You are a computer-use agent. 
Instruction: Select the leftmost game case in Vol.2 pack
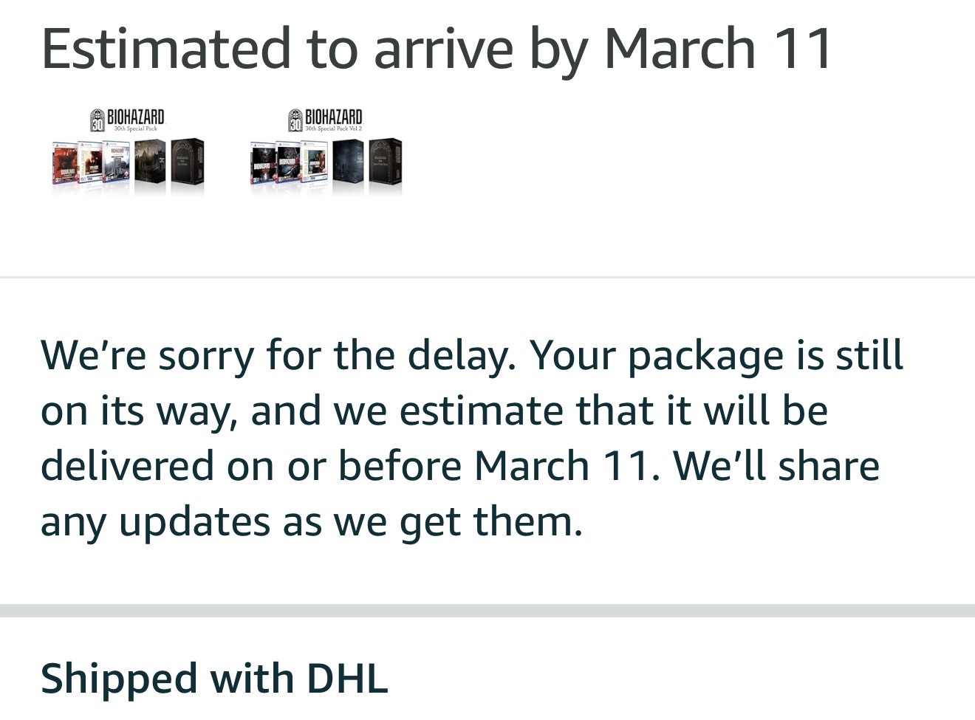tap(263, 163)
